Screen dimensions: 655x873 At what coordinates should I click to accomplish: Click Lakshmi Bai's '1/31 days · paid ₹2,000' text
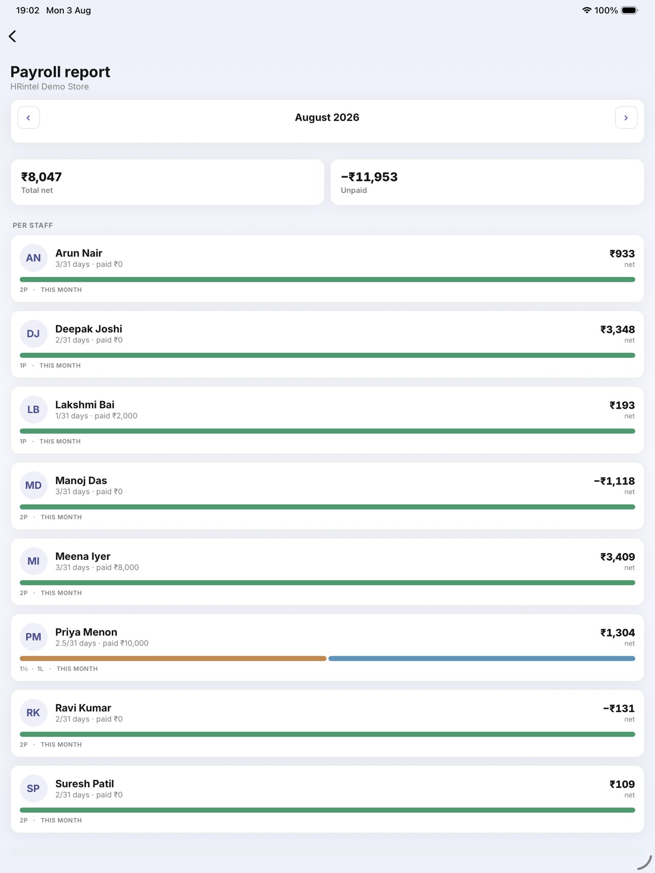click(96, 416)
